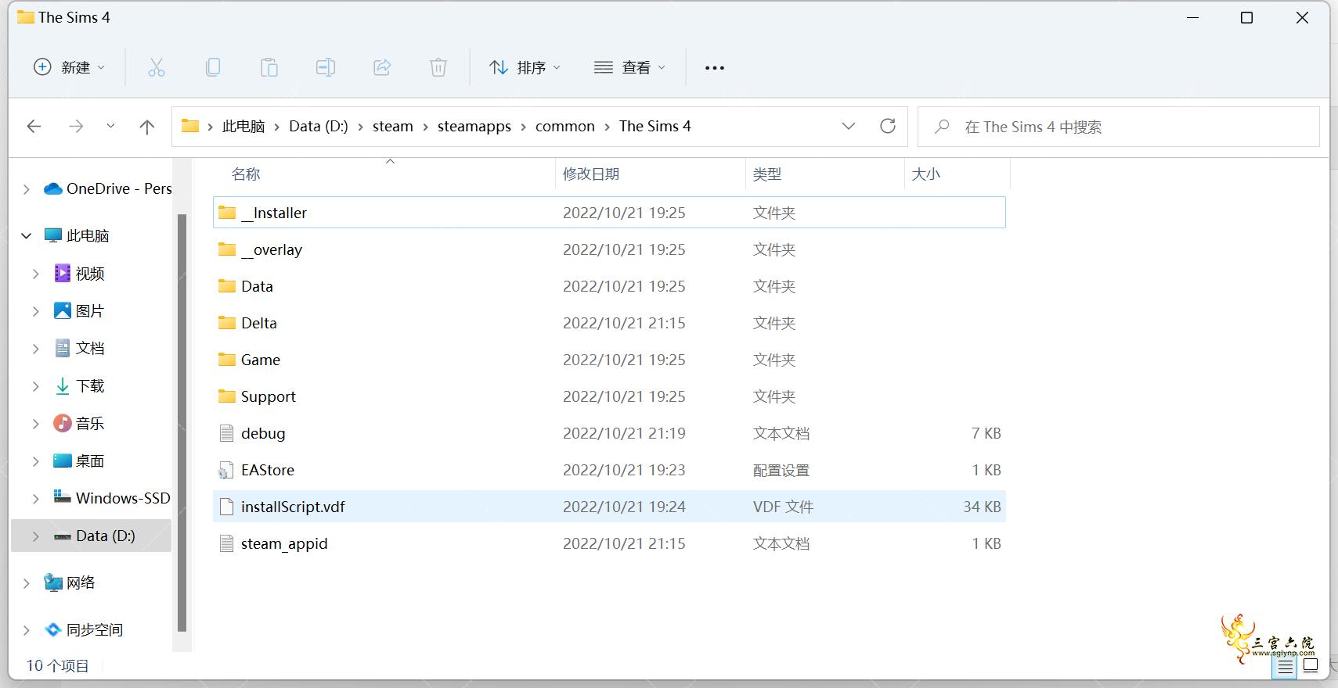Click the EAStore config file icon
Viewport: 1338px width, 688px height.
click(x=226, y=470)
